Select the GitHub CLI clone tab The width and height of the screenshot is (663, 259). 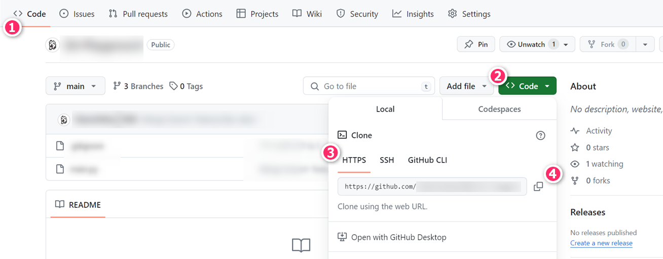click(427, 160)
